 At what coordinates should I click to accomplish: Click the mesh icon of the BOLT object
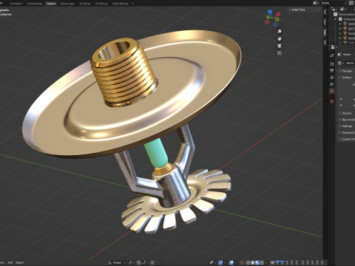click(x=345, y=29)
